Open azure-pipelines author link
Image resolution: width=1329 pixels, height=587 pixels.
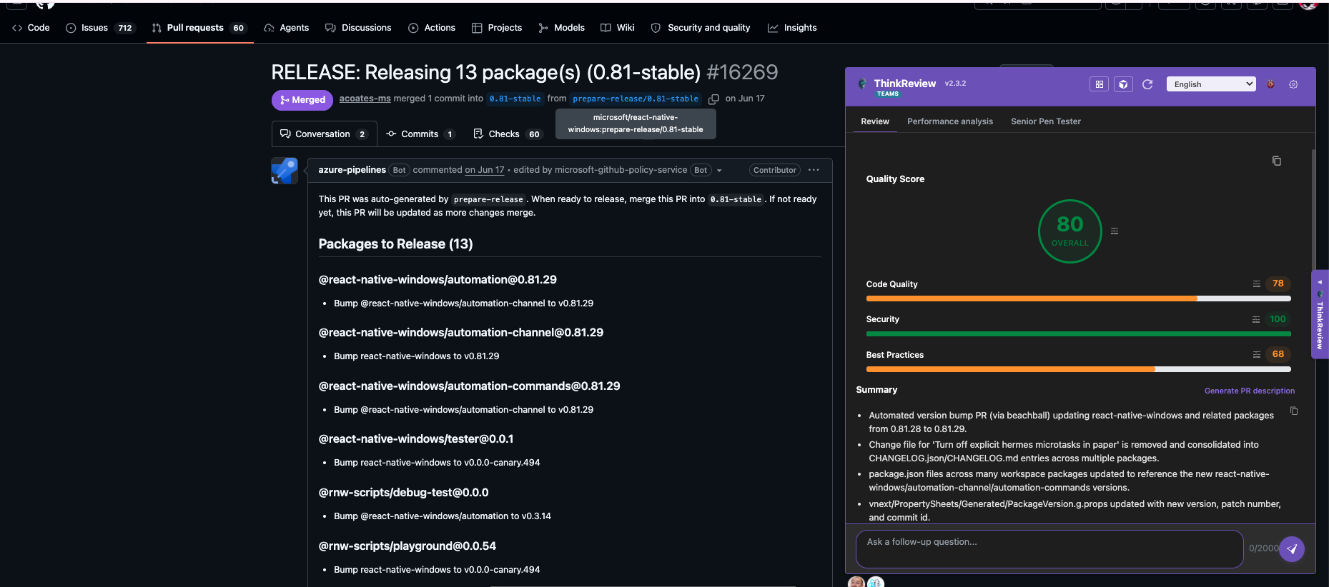pos(352,170)
